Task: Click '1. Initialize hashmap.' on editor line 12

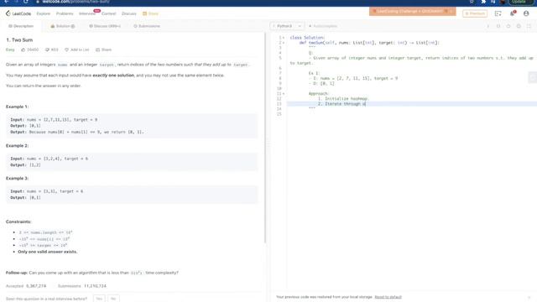Action: pyautogui.click(x=343, y=99)
